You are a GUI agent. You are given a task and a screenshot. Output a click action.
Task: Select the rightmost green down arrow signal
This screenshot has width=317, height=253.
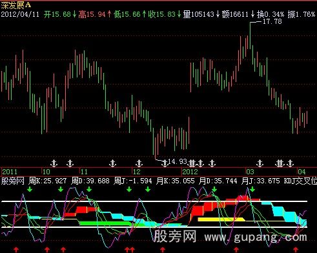click(252, 189)
